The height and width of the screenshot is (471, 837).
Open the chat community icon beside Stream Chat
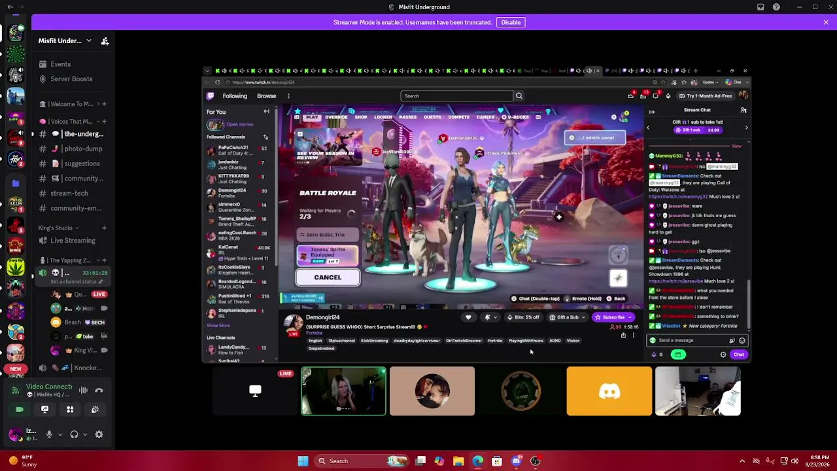pos(743,111)
